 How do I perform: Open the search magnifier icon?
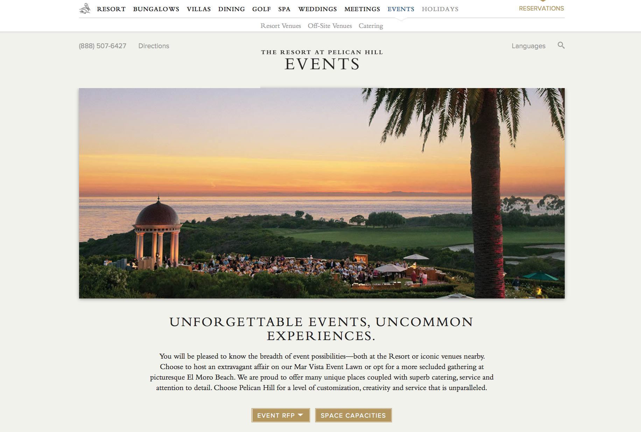pos(561,45)
